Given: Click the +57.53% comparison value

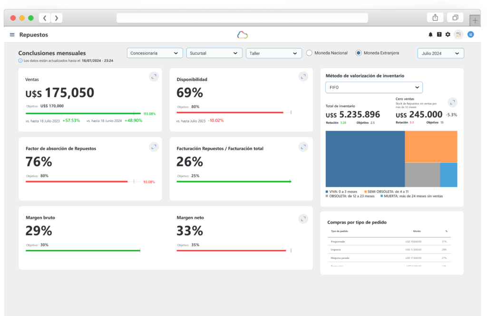Looking at the screenshot, I should click(71, 120).
